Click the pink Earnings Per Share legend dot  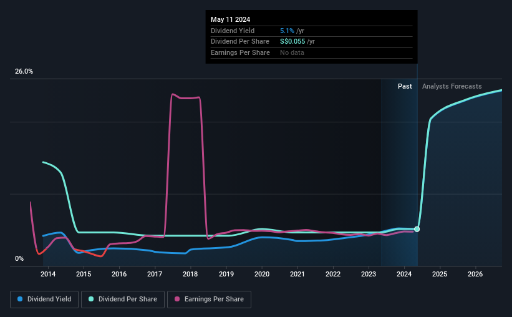(x=177, y=299)
